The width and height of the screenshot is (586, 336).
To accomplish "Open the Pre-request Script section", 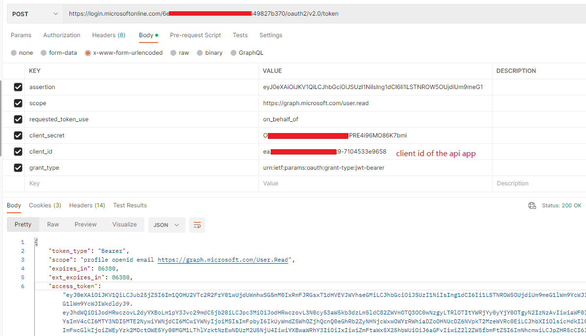I will pyautogui.click(x=195, y=35).
